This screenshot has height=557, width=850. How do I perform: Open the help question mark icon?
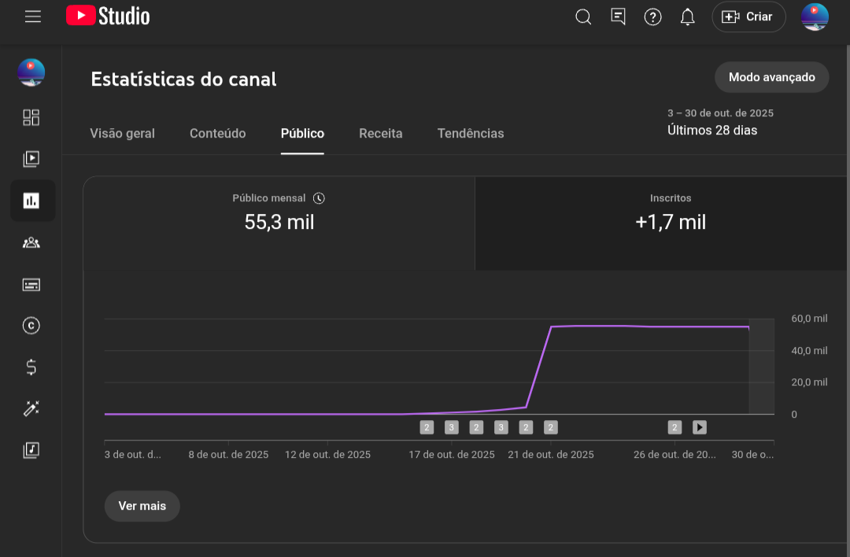(x=652, y=17)
